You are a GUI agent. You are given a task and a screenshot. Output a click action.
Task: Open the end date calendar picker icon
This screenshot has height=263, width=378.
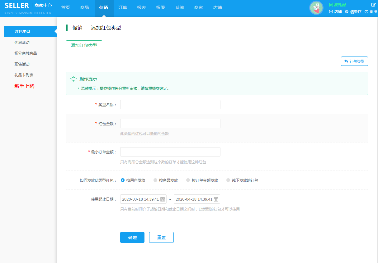click(216, 199)
